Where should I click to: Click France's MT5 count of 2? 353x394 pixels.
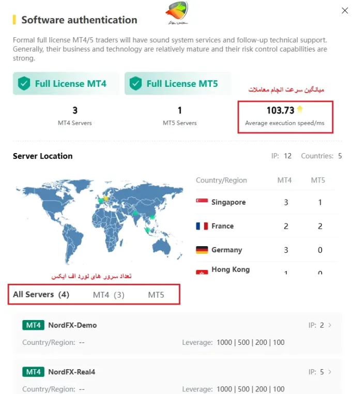pos(320,226)
